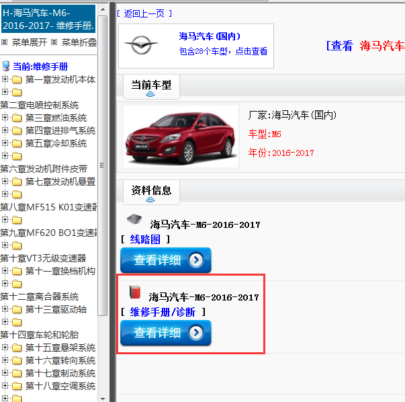This screenshot has width=405, height=402.
Task: Open 第六章发动机附件皮带 chapter
Action: (x=44, y=169)
